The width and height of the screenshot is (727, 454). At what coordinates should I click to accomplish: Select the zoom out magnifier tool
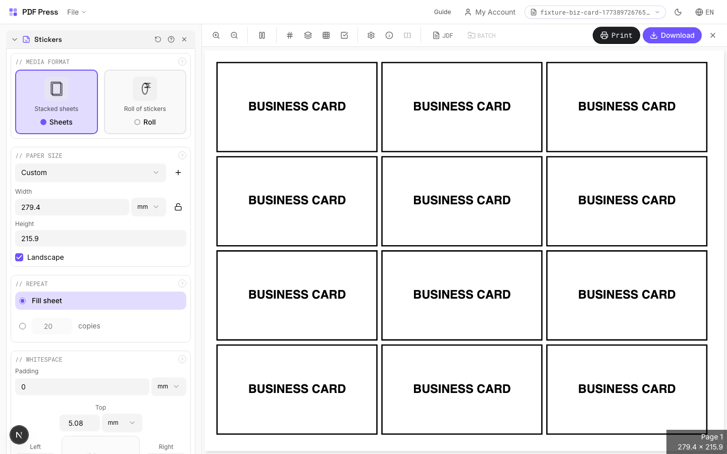(234, 35)
